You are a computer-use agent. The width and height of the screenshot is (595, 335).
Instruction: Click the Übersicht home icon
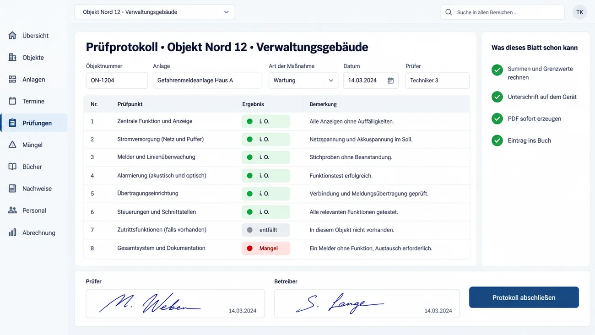[x=12, y=35]
